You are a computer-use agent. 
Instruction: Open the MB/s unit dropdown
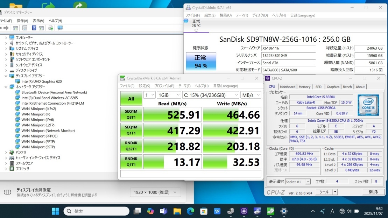tap(251, 95)
